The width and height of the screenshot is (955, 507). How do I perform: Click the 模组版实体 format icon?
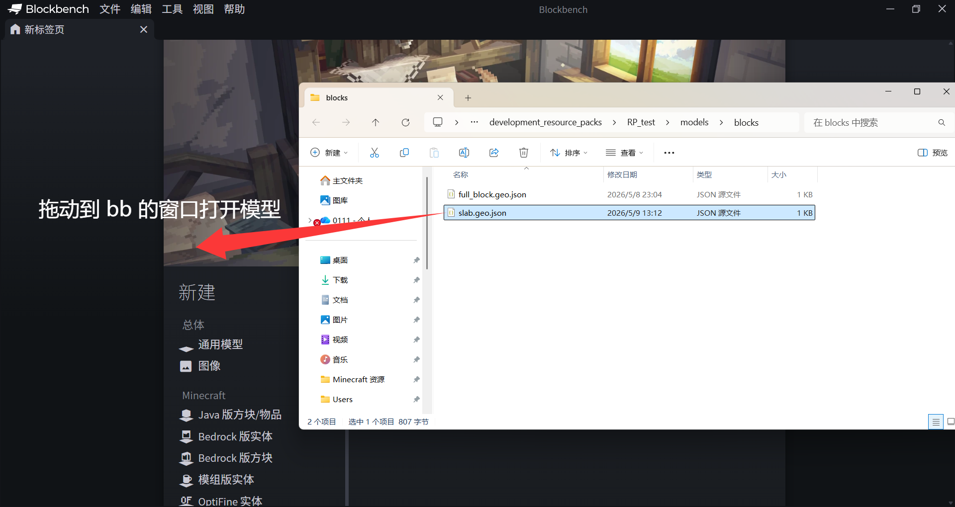click(186, 480)
